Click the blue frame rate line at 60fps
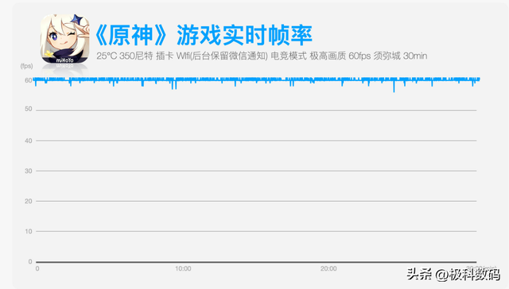509x289 pixels. [256, 79]
